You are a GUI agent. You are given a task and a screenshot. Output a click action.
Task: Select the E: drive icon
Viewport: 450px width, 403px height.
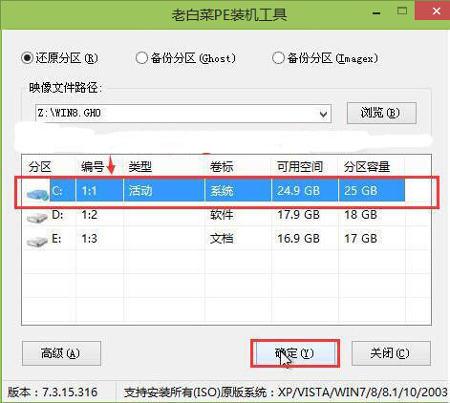[x=37, y=242]
